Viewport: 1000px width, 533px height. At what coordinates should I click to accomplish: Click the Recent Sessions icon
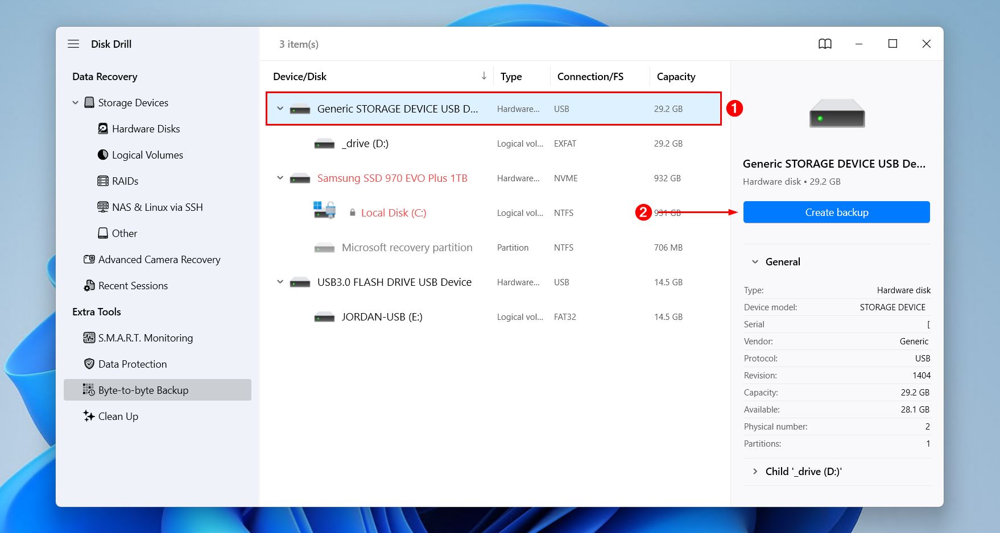click(x=89, y=285)
